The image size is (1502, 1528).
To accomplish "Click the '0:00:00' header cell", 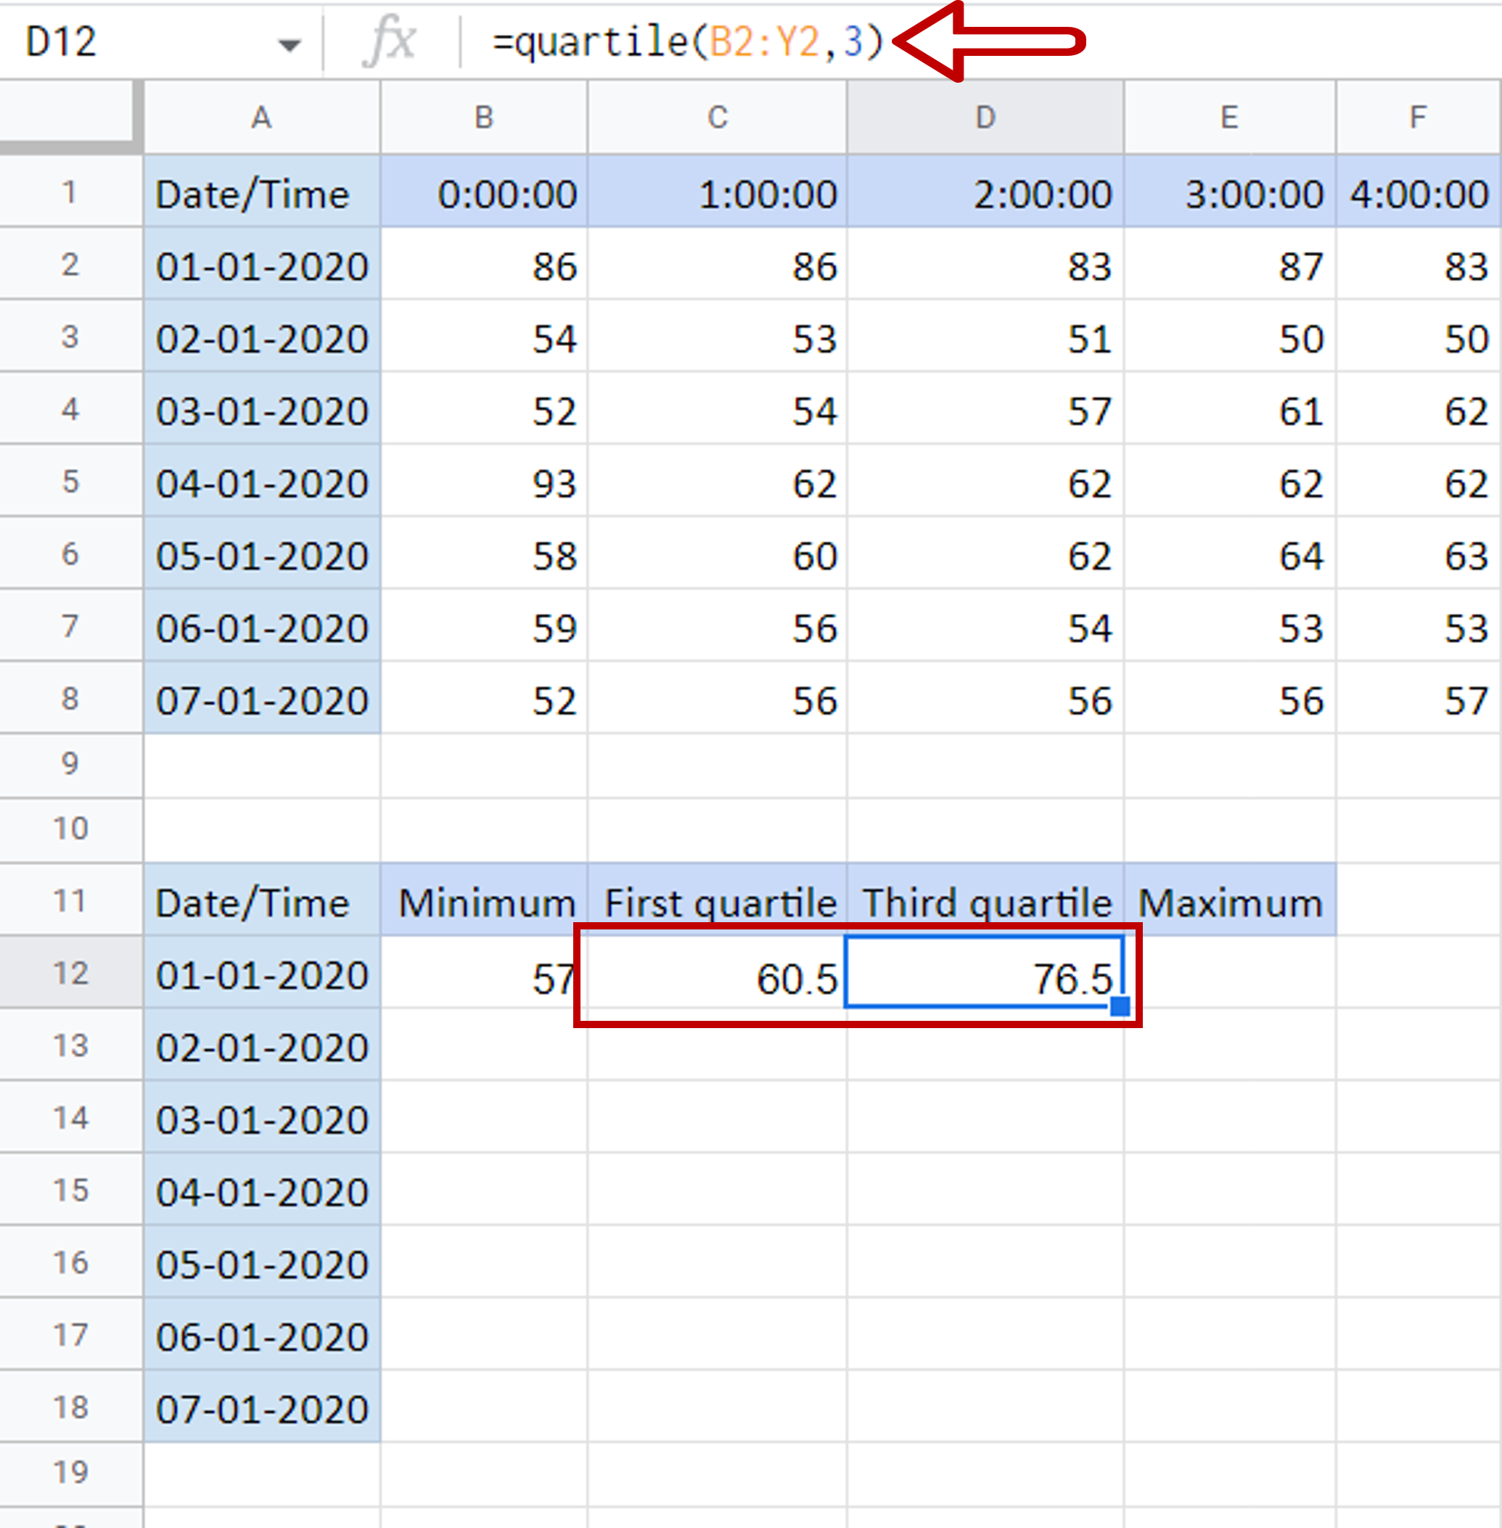I will tap(485, 191).
